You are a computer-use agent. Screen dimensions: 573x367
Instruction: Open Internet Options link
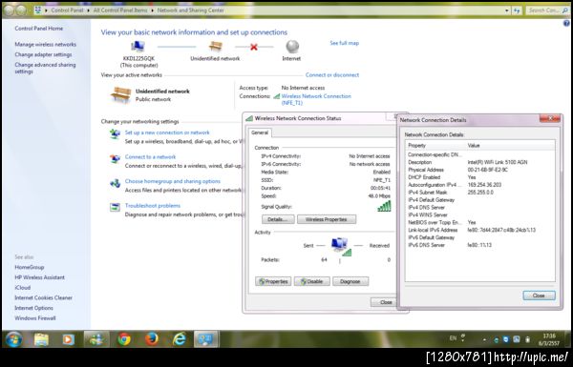(x=33, y=308)
